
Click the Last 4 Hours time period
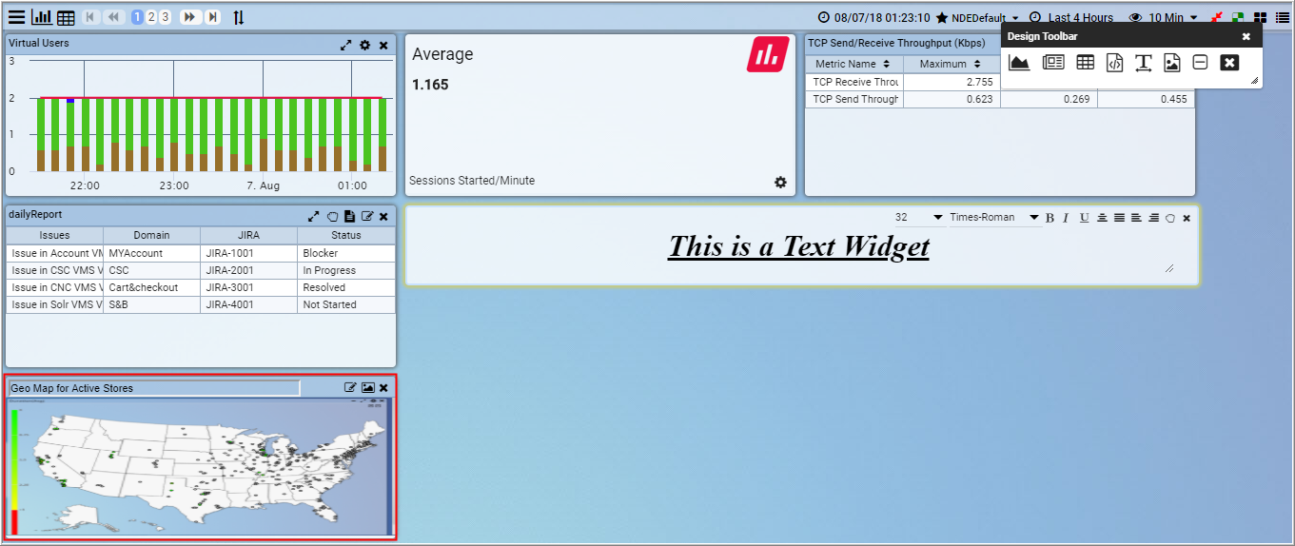1080,18
